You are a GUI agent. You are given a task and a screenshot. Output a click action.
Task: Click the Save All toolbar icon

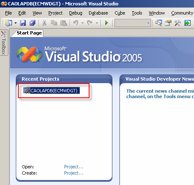(x=32, y=23)
